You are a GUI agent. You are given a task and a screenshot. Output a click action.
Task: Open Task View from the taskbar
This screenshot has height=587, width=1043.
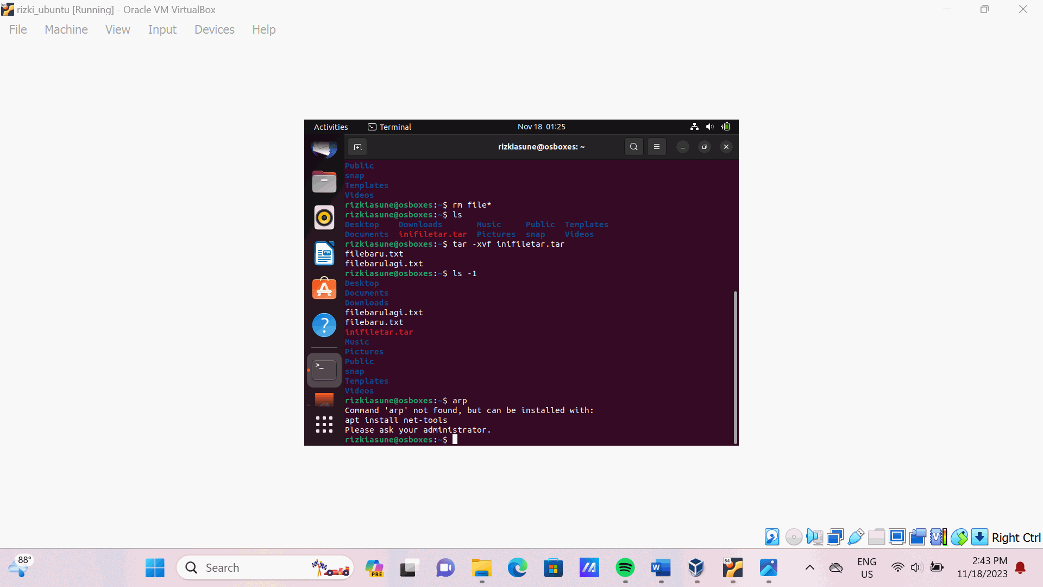[x=410, y=568]
